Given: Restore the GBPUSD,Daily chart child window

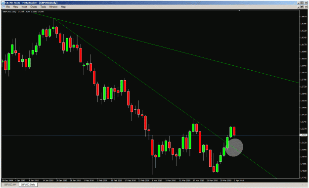Looking at the screenshot, I should (x=302, y=7).
